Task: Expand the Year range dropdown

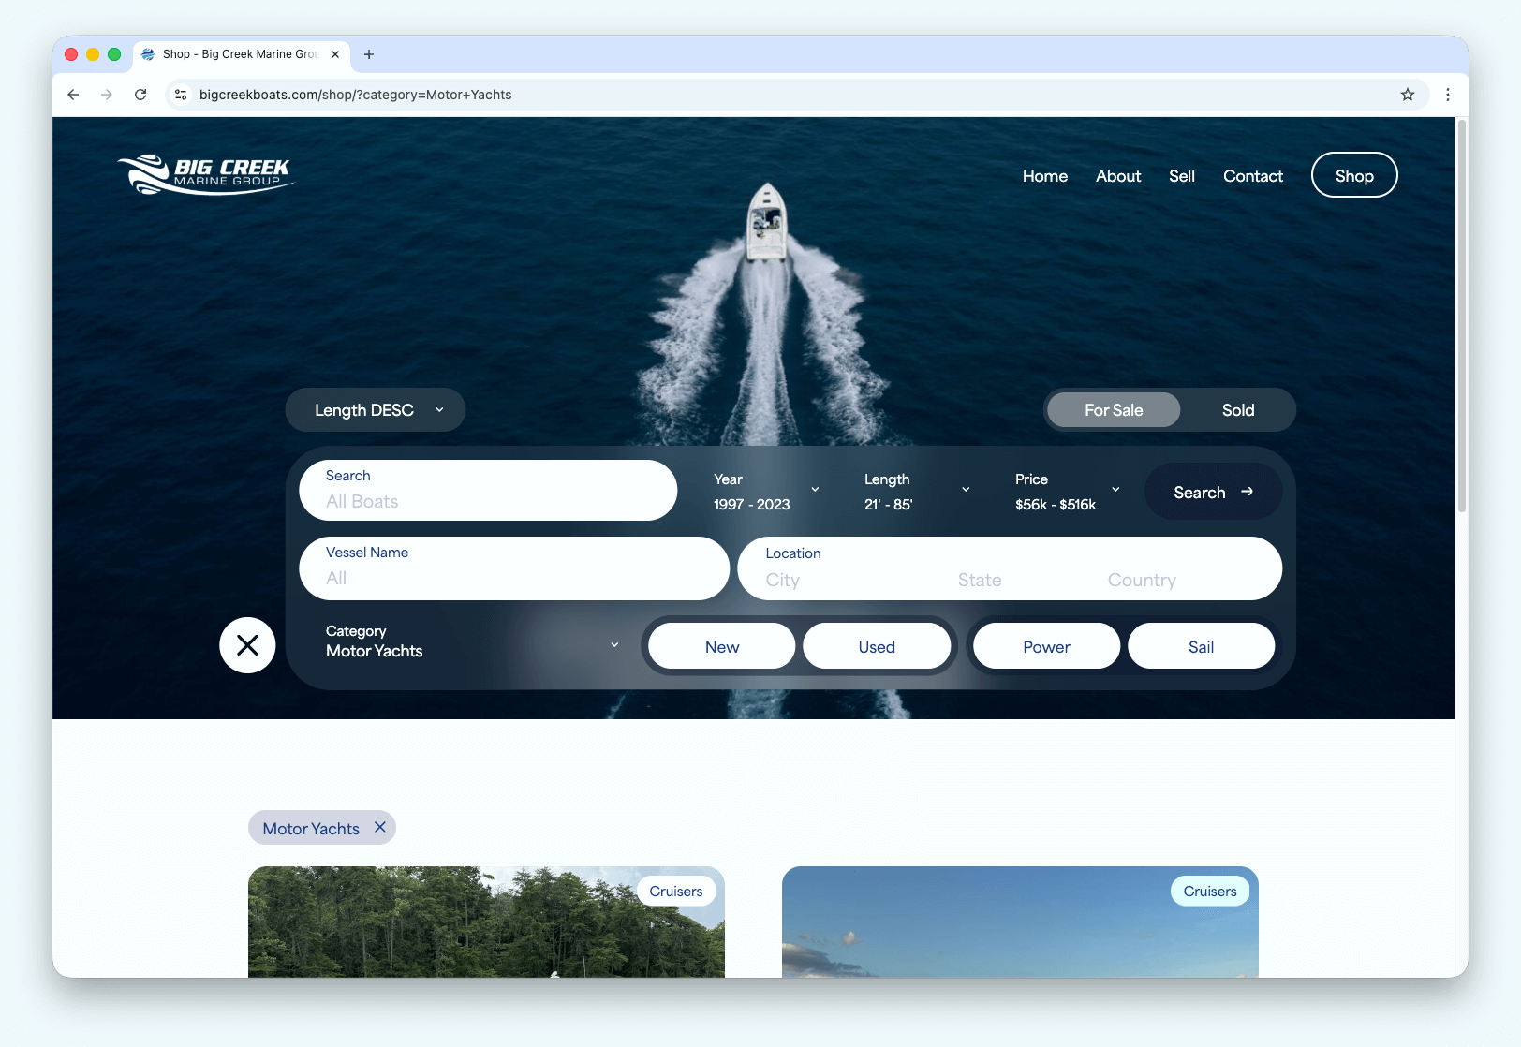Action: click(x=766, y=492)
